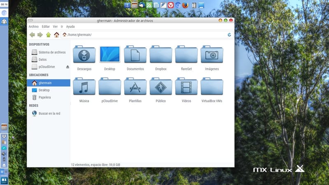
Task: Select Desktop in sidebar locations
Action: [49, 90]
